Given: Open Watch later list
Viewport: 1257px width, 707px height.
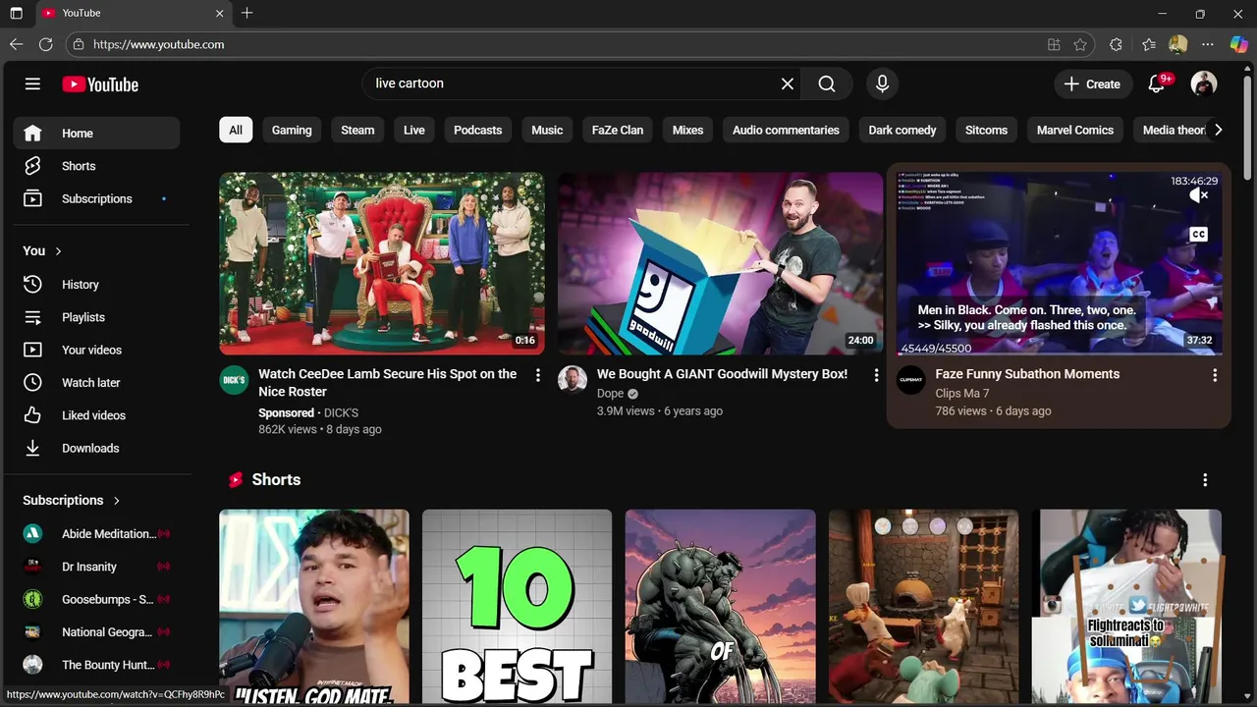Looking at the screenshot, I should click(96, 383).
